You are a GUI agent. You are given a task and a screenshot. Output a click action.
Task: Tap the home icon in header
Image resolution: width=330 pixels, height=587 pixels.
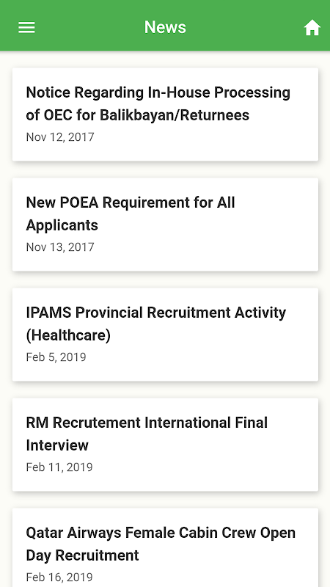312,28
